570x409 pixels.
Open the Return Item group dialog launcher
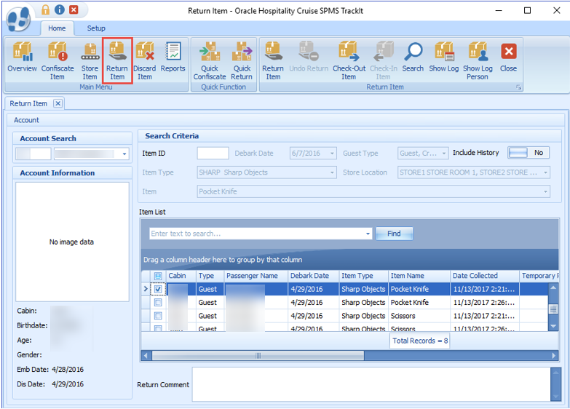519,87
